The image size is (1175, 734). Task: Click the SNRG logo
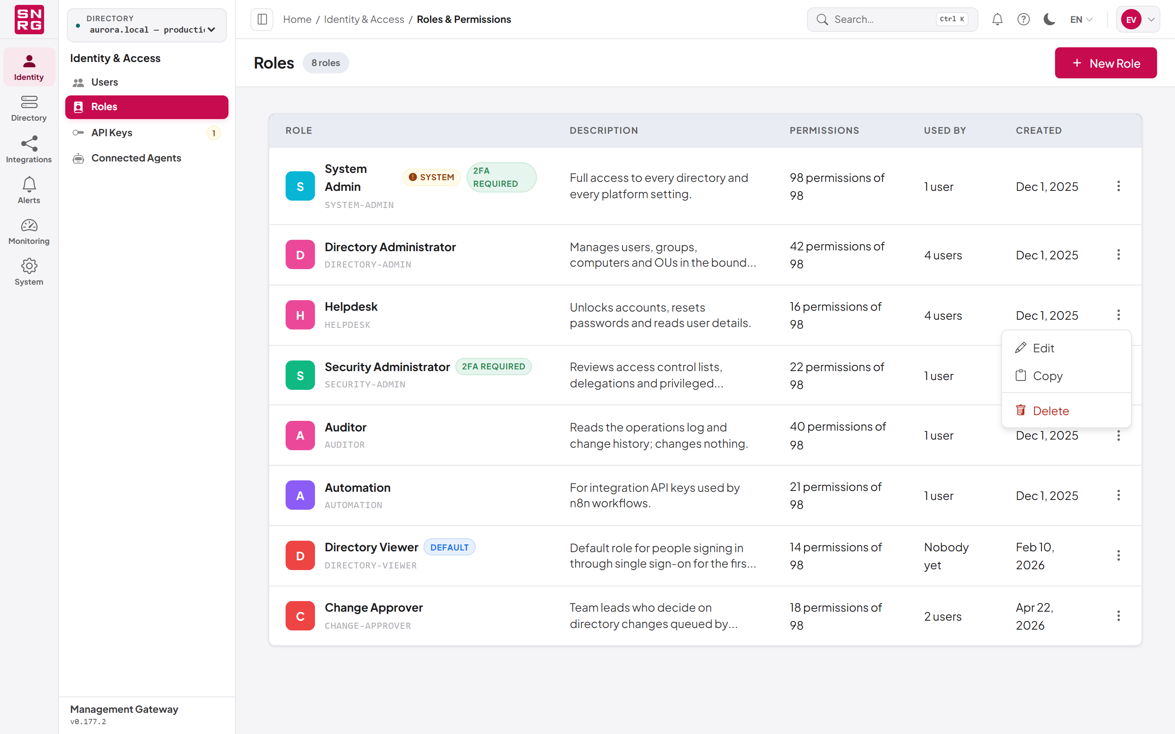coord(29,20)
